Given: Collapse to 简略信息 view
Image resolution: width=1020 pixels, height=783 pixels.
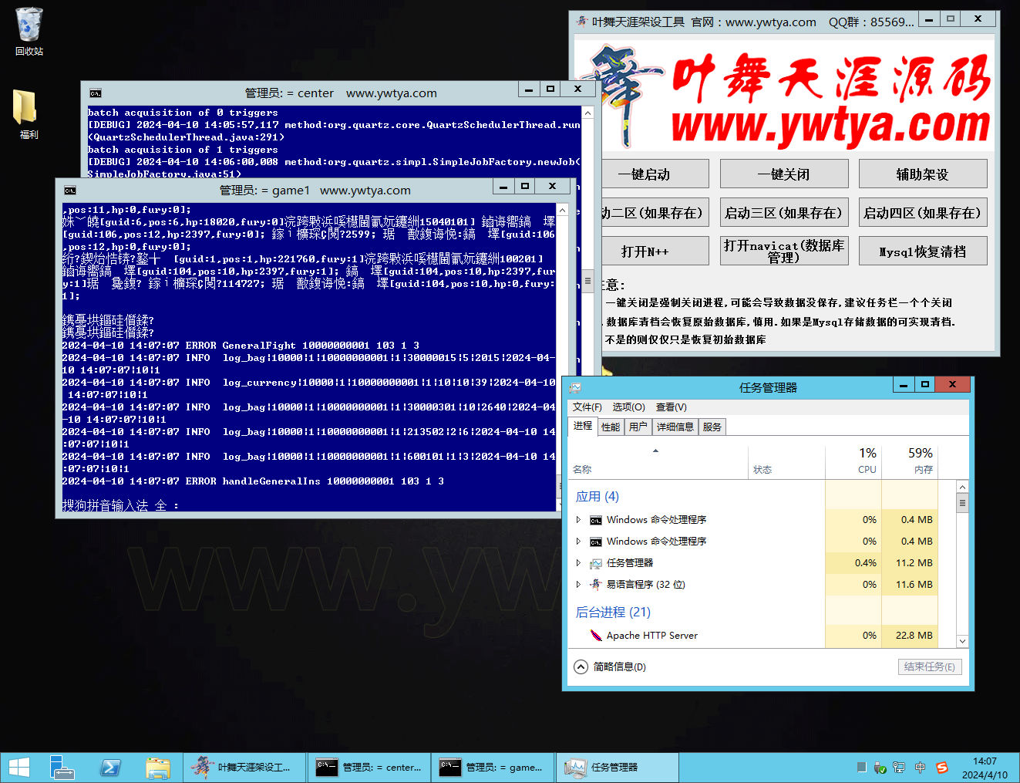Looking at the screenshot, I should pyautogui.click(x=611, y=667).
